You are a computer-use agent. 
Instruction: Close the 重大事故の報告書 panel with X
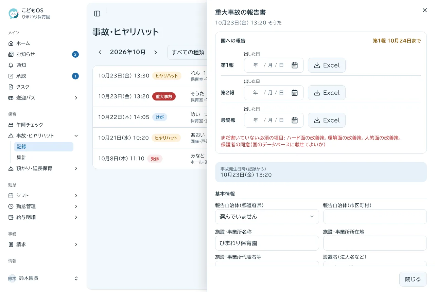[425, 10]
